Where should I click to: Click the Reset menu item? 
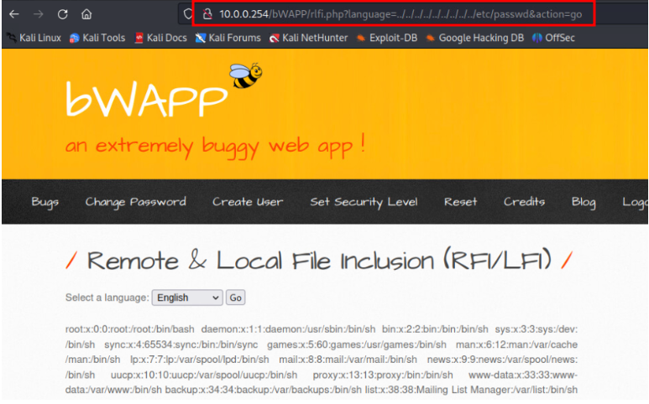click(460, 202)
